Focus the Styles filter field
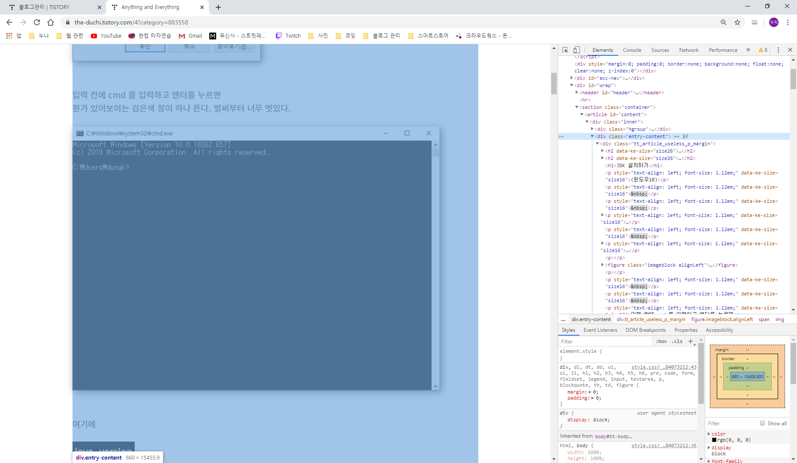The height and width of the screenshot is (463, 797). point(605,342)
